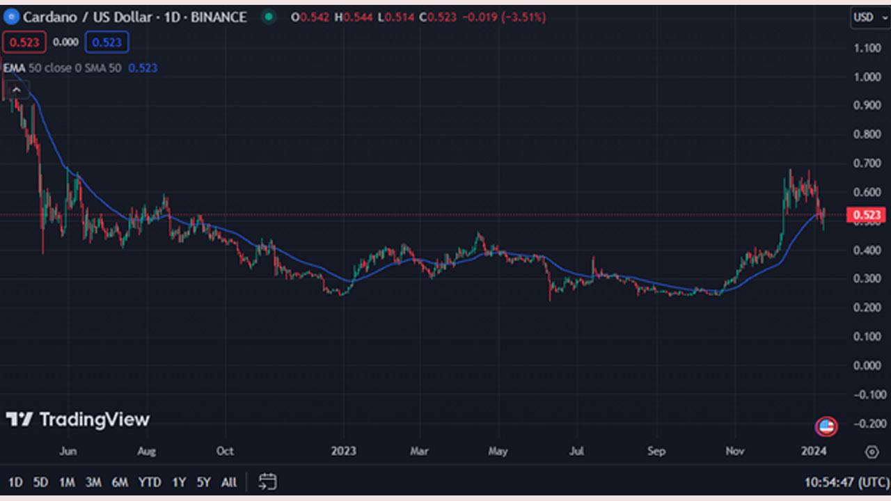Click the TradingView logo
This screenshot has width=891, height=501.
[78, 420]
